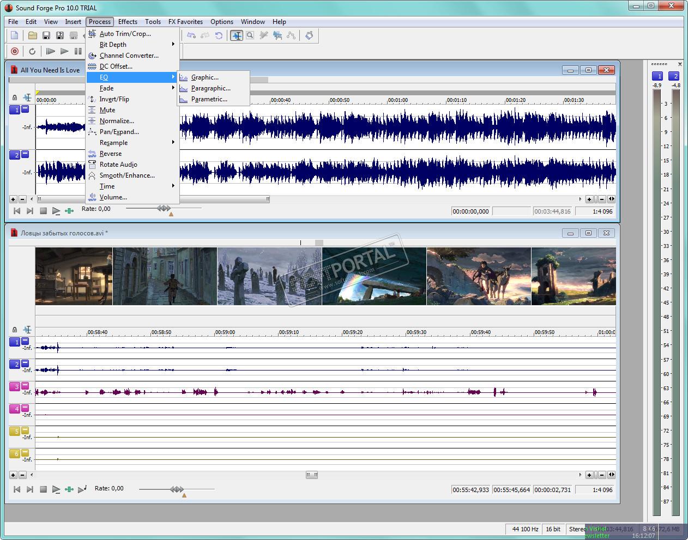Toggle loop playback in the transport toolbar
Viewport: 688px width, 540px height.
(32, 51)
